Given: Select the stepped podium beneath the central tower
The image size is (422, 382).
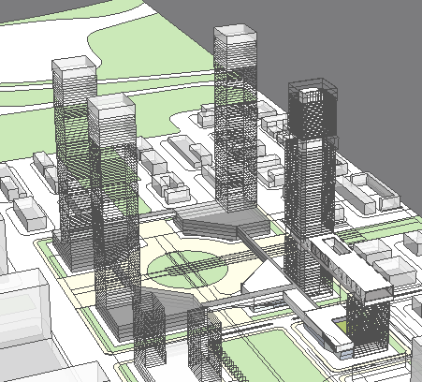Looking at the screenshot, I should click(222, 221).
